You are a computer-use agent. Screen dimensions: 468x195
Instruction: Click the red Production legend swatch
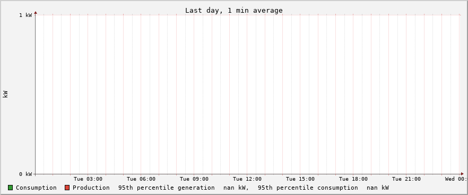(x=67, y=188)
